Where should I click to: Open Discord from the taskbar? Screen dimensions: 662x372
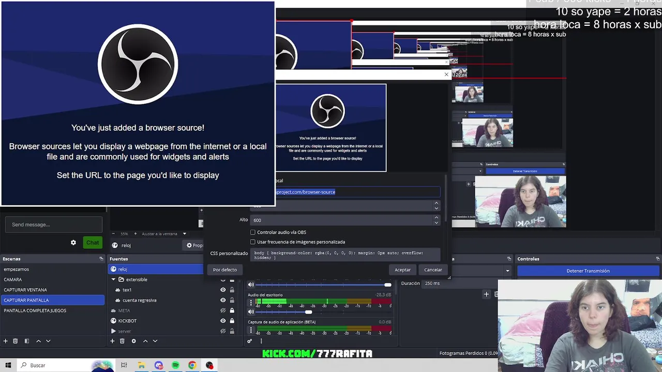click(158, 365)
